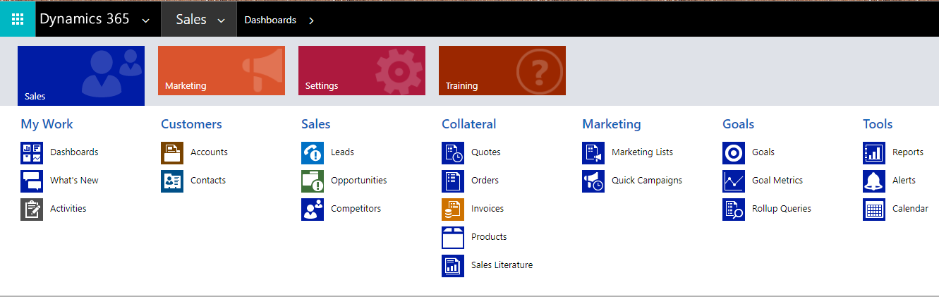Open the Accounts link

209,152
